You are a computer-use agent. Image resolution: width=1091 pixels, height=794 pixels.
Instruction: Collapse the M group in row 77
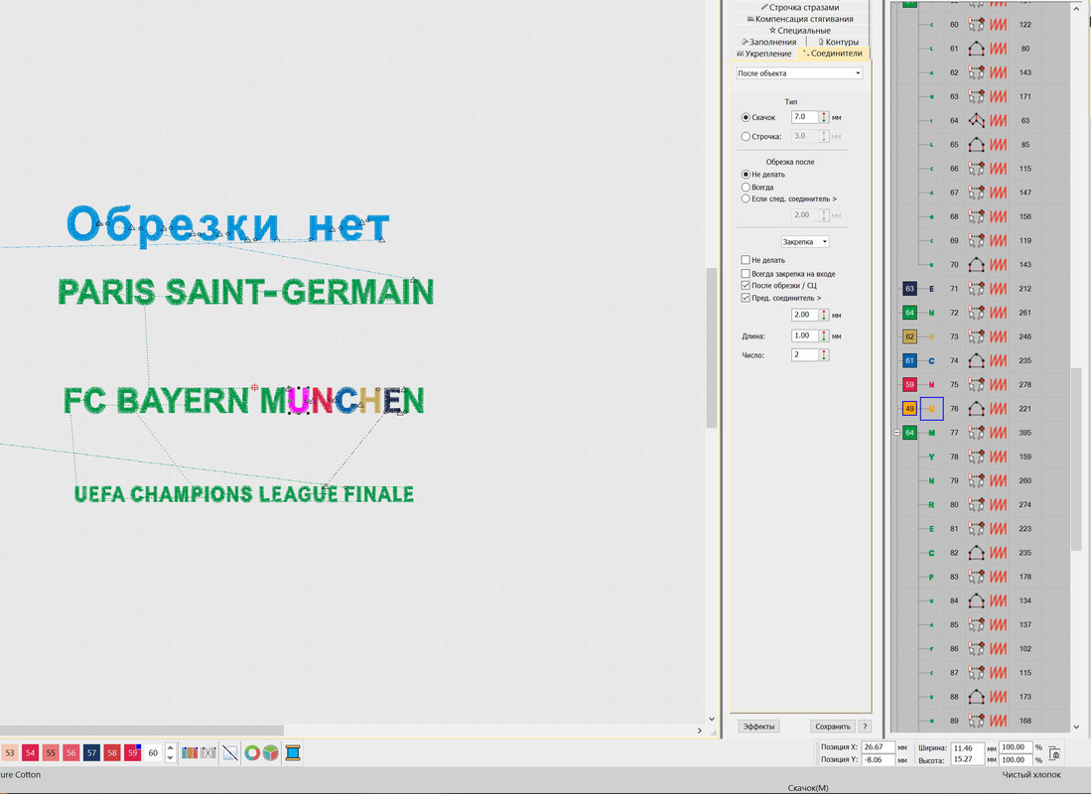click(896, 433)
